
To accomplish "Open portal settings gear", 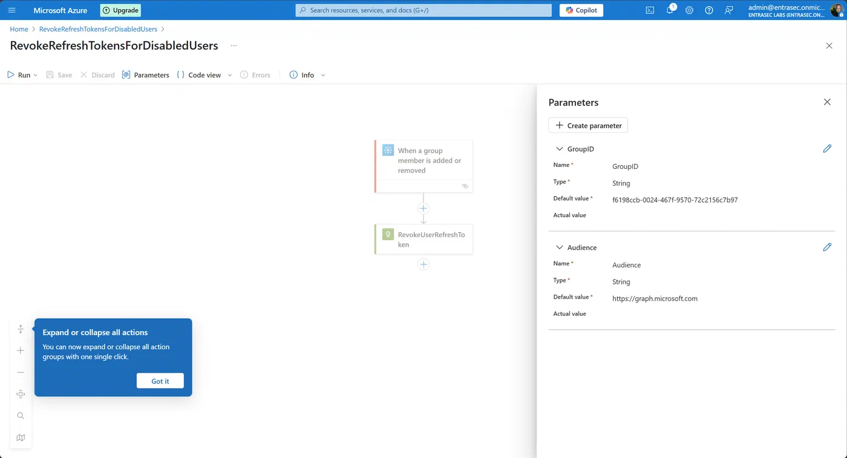I will tap(689, 10).
